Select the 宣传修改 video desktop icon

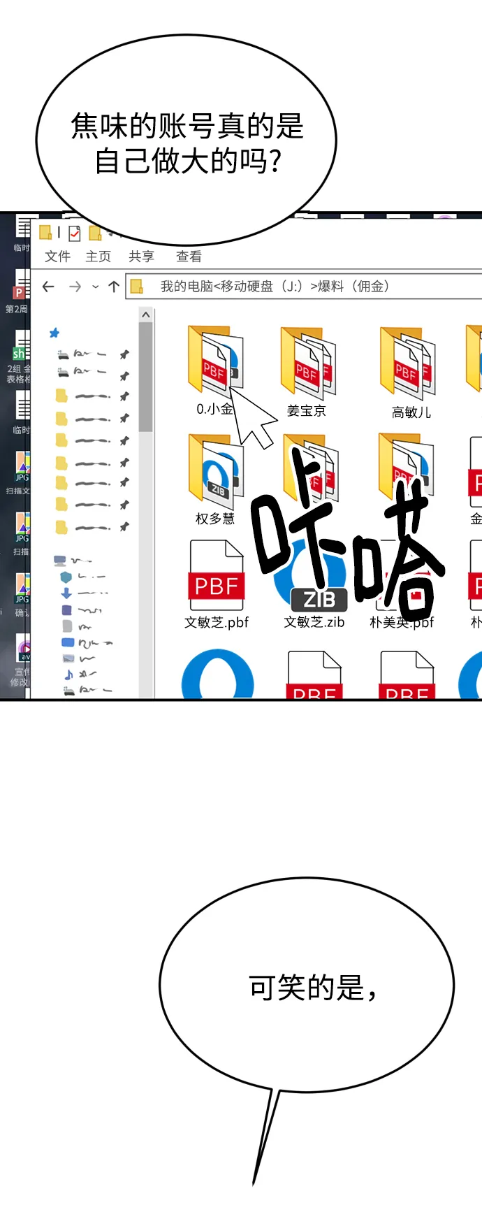[x=21, y=661]
